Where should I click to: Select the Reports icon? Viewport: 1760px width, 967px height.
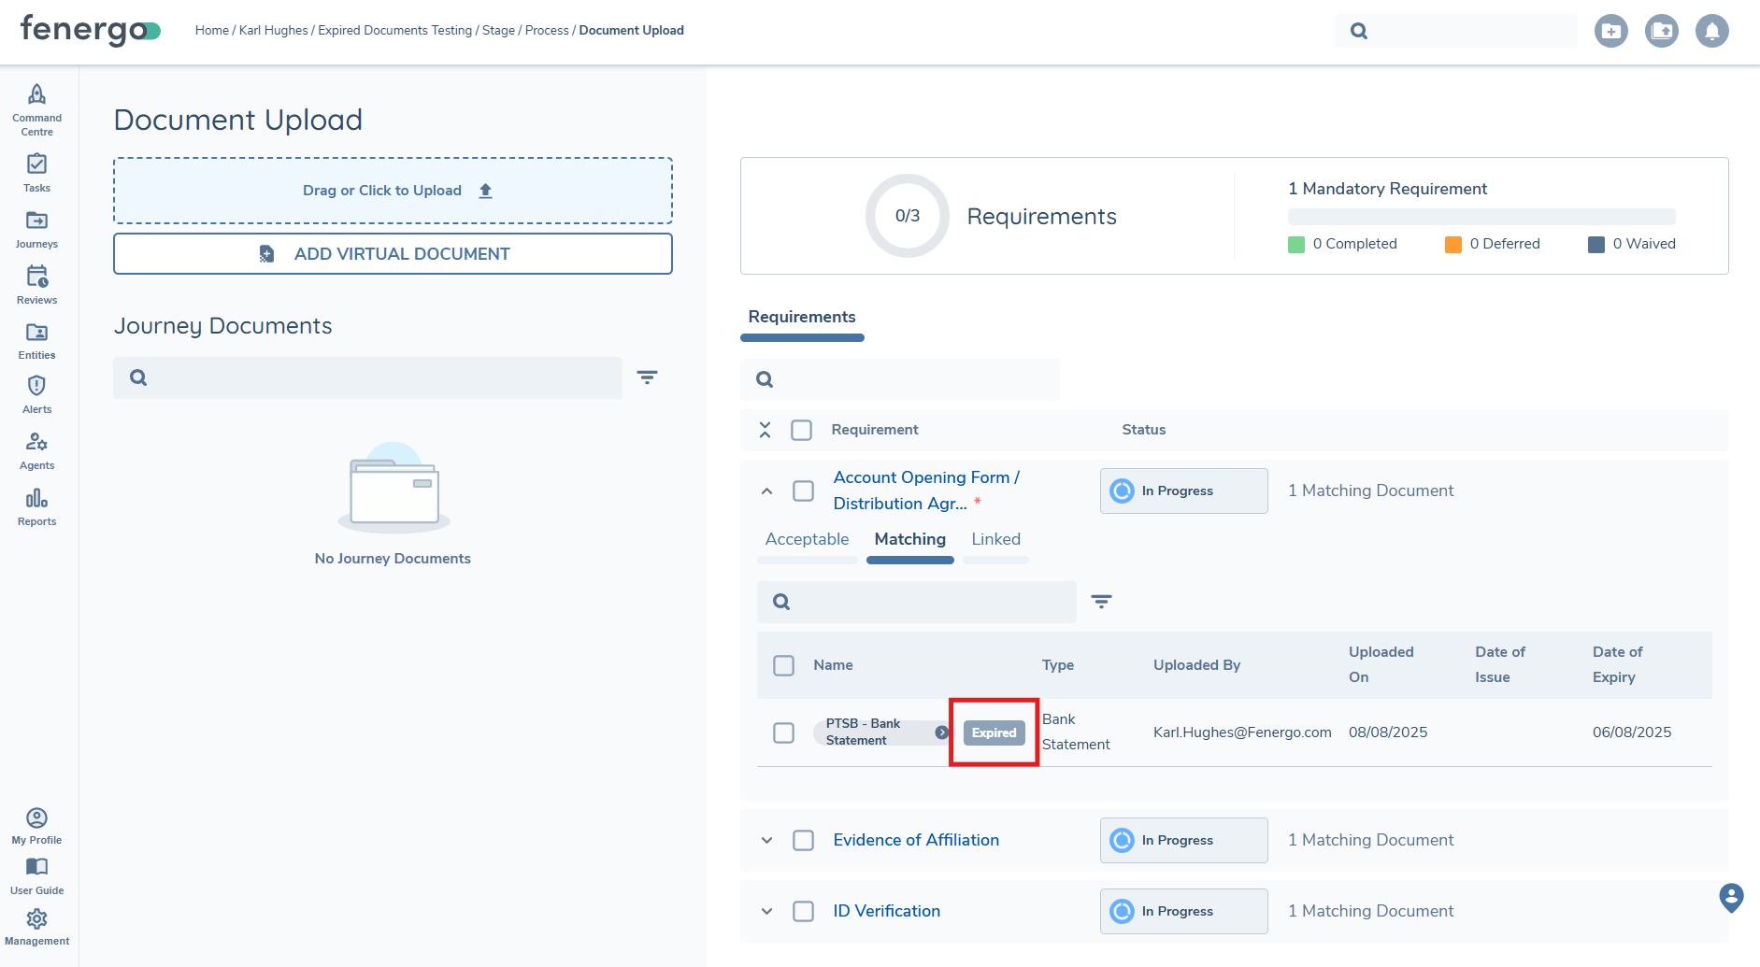pyautogui.click(x=36, y=505)
